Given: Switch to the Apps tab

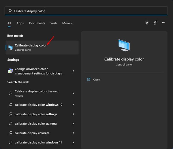Looking at the screenshot, I should pyautogui.click(x=20, y=23).
